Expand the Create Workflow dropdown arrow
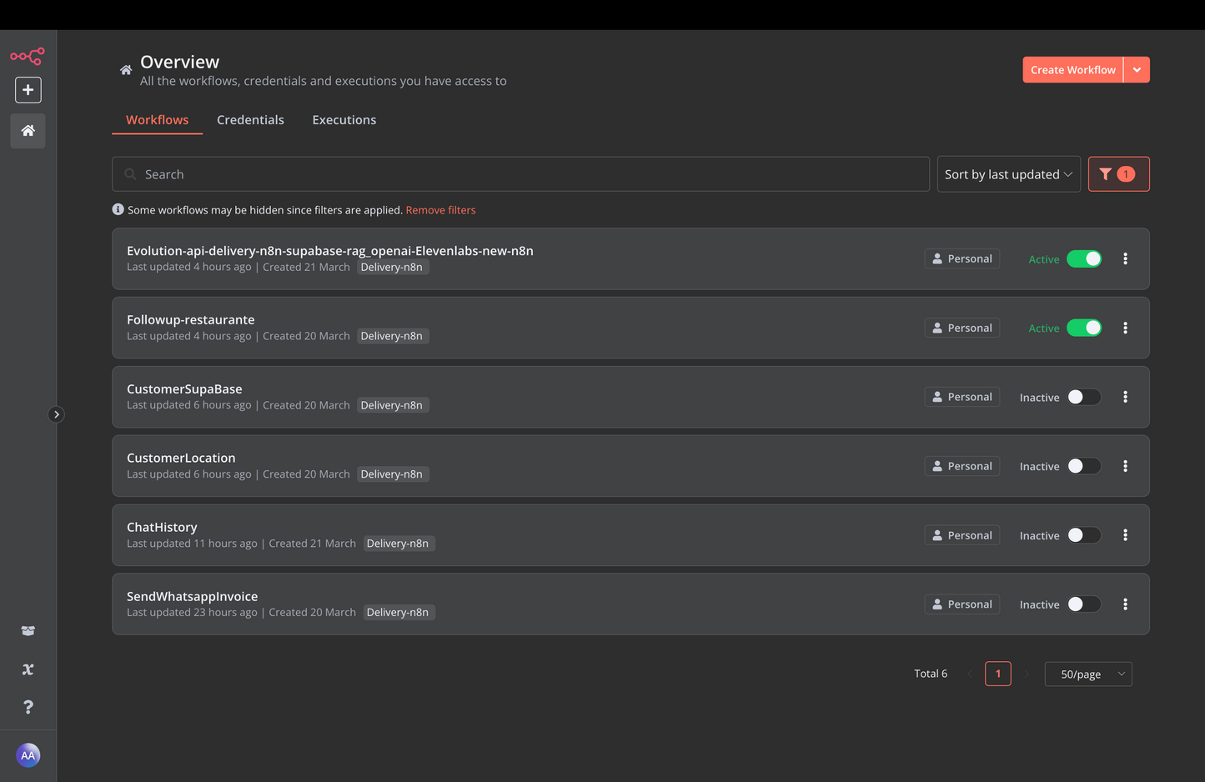The width and height of the screenshot is (1205, 782). coord(1137,69)
